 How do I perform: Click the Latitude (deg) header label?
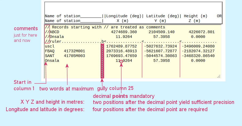pos(163,16)
